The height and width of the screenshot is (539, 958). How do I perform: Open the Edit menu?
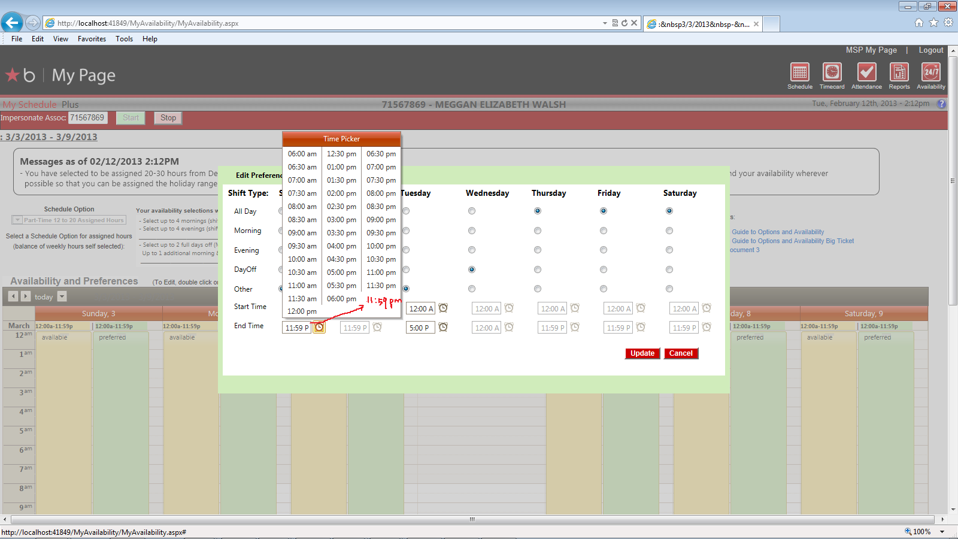pyautogui.click(x=38, y=39)
